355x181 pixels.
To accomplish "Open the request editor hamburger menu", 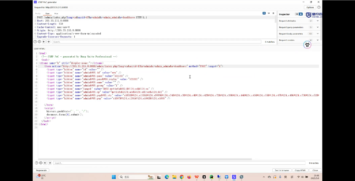I will click(x=273, y=13).
